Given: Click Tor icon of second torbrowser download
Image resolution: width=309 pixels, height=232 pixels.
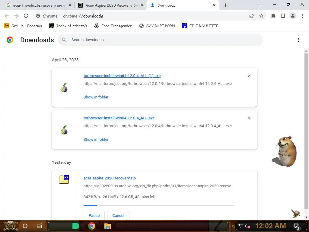Looking at the screenshot, I should [x=64, y=130].
